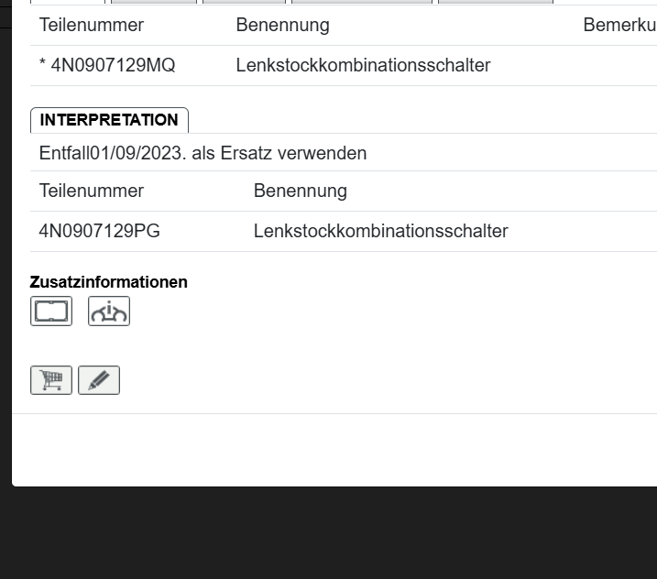
Task: Click the top Benennung column header
Action: (282, 25)
